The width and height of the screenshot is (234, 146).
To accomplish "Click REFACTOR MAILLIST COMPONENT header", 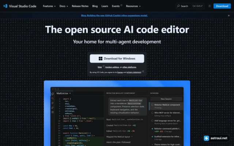I will pyautogui.click(x=121, y=93).
